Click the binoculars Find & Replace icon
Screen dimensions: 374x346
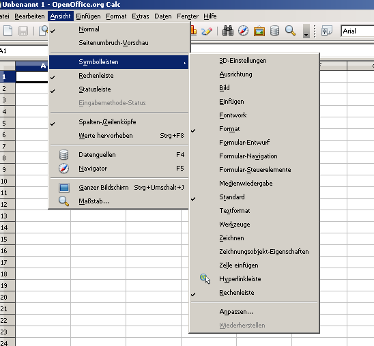[228, 31]
